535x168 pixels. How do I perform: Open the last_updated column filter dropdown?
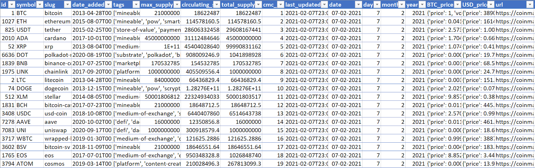[324, 5]
